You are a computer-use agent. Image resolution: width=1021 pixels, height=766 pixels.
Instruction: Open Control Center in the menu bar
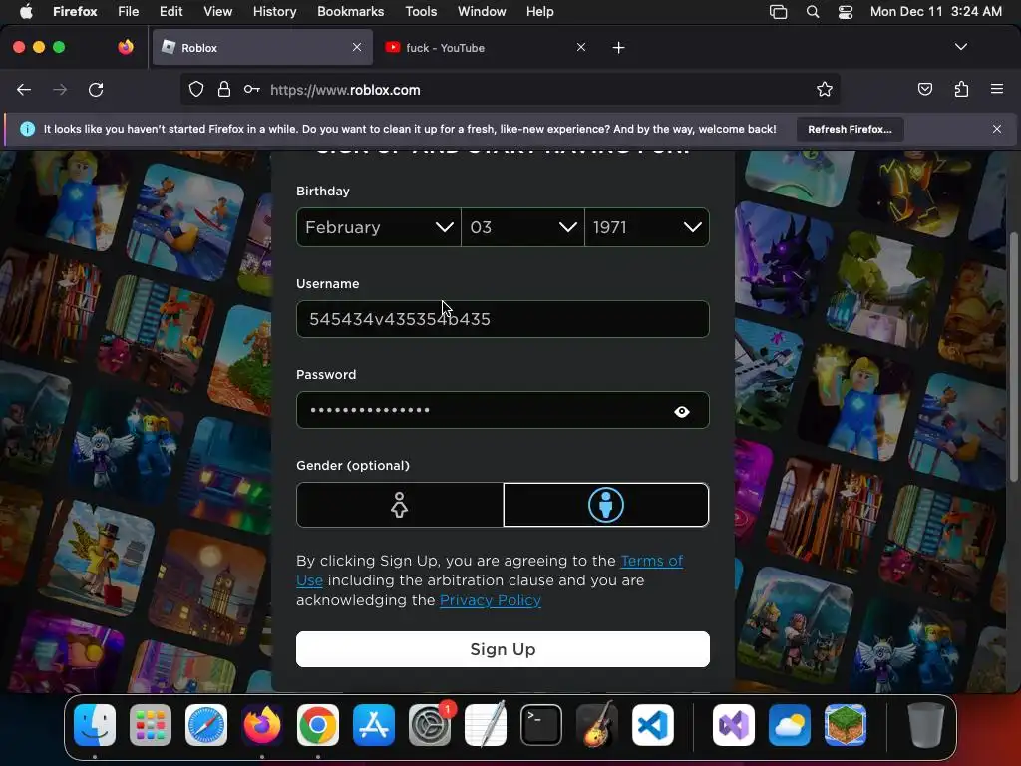tap(846, 12)
